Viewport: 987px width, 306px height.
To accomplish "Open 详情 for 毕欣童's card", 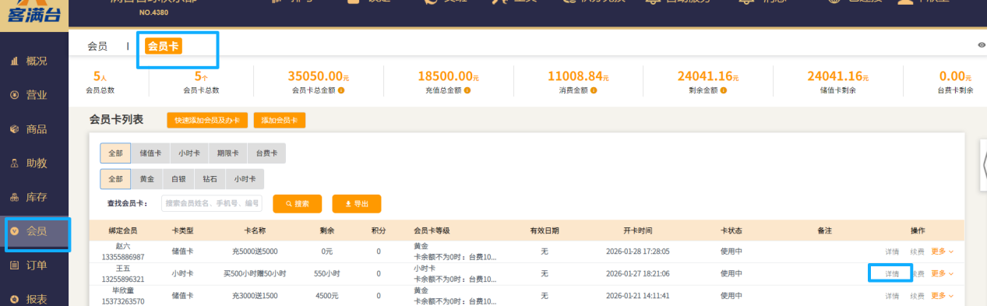I will 892,296.
